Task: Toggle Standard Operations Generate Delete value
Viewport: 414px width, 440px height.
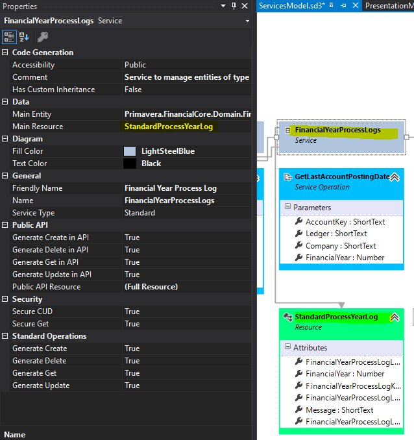Action: pos(187,361)
